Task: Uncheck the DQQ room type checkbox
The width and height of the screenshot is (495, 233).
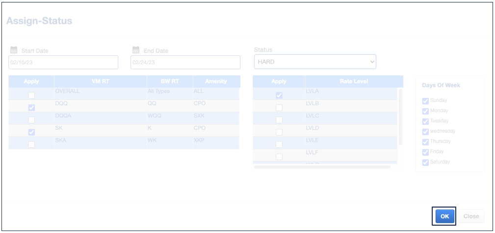Action: [x=31, y=108]
